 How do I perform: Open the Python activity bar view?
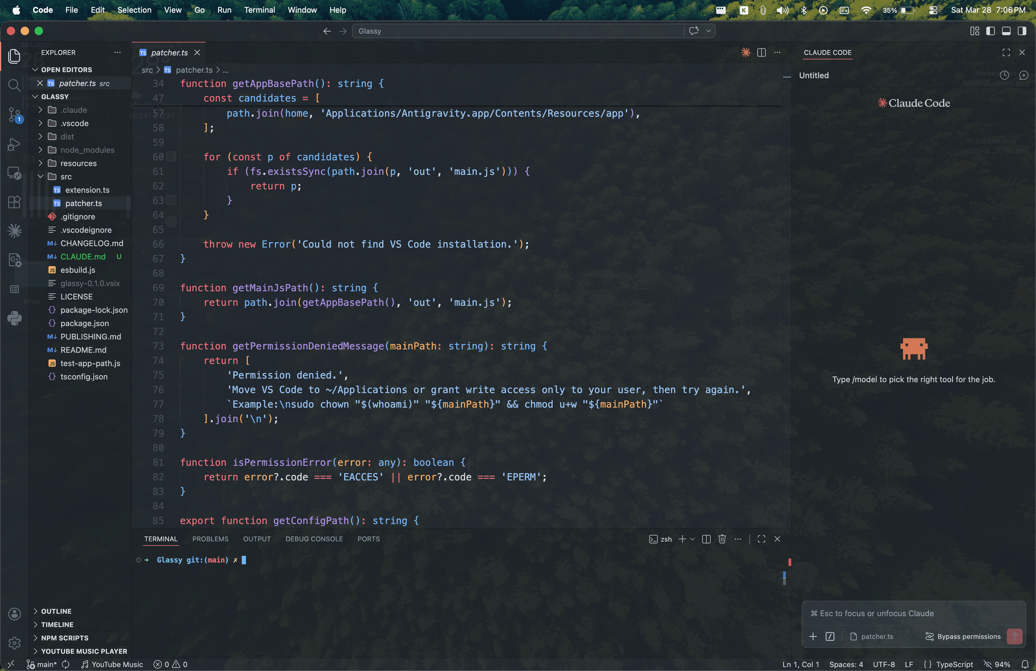14,318
